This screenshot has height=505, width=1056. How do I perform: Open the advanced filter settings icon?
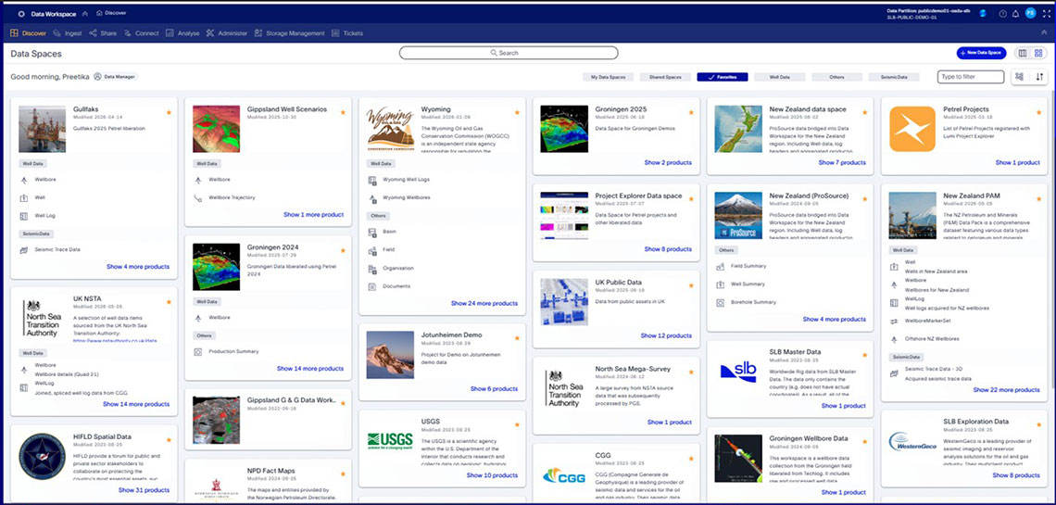(1019, 77)
